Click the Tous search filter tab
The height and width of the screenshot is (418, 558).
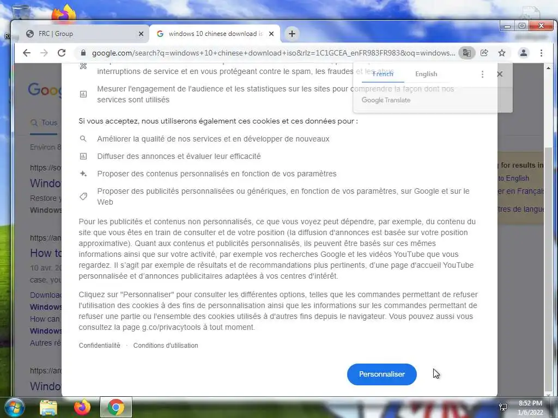[44, 122]
